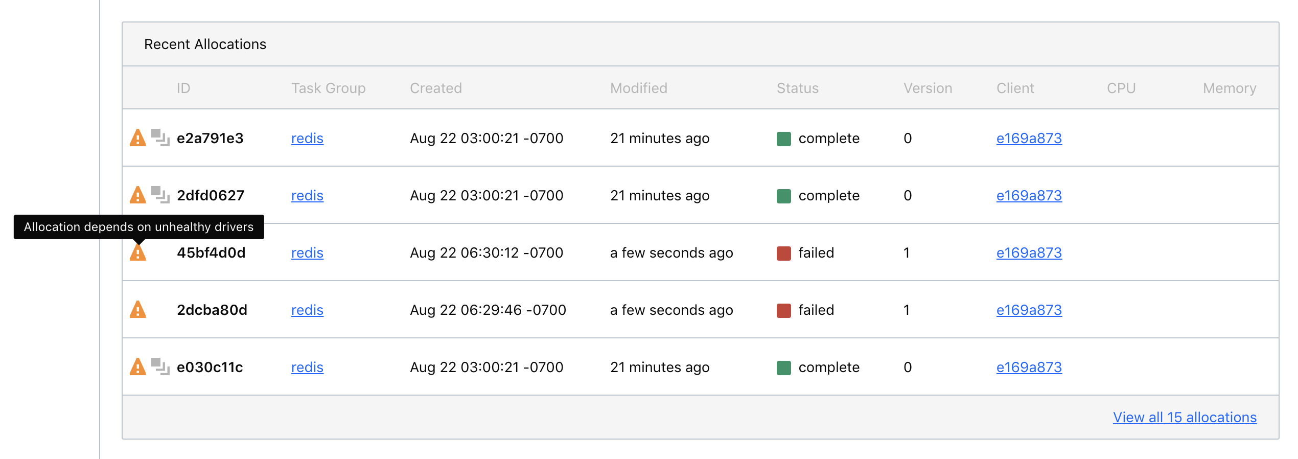Click warning triangle icon for allocation 2dcba80d

coord(137,310)
